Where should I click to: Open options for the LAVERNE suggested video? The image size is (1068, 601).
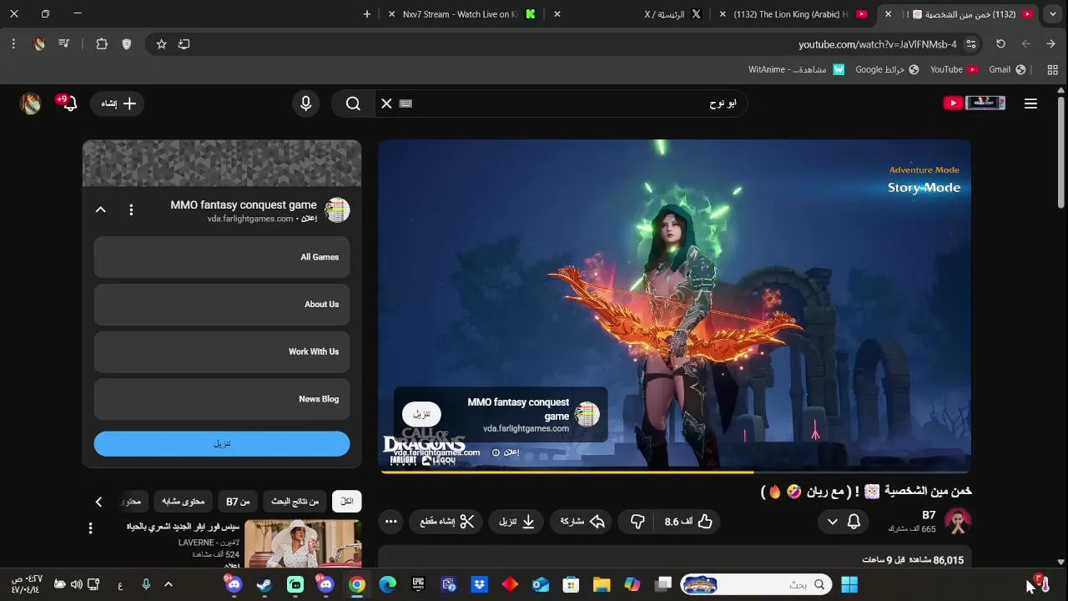pyautogui.click(x=90, y=528)
